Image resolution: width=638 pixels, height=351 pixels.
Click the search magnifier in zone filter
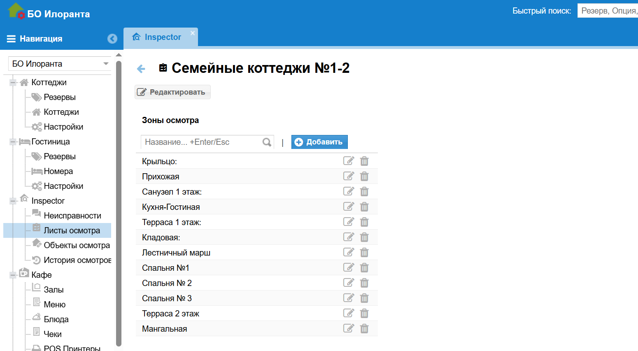[x=266, y=142]
